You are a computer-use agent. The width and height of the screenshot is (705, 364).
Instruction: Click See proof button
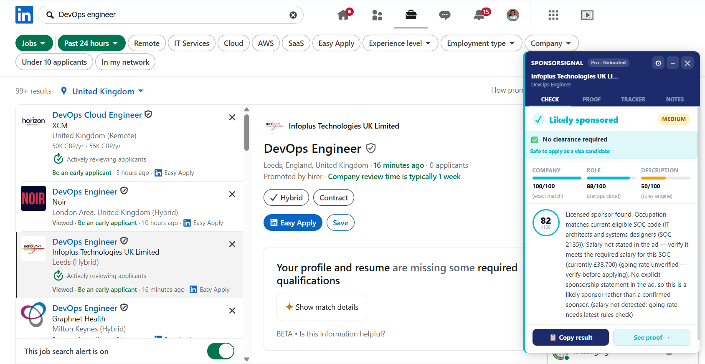tap(652, 337)
